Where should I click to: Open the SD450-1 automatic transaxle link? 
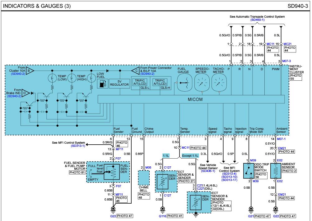pos(257,20)
